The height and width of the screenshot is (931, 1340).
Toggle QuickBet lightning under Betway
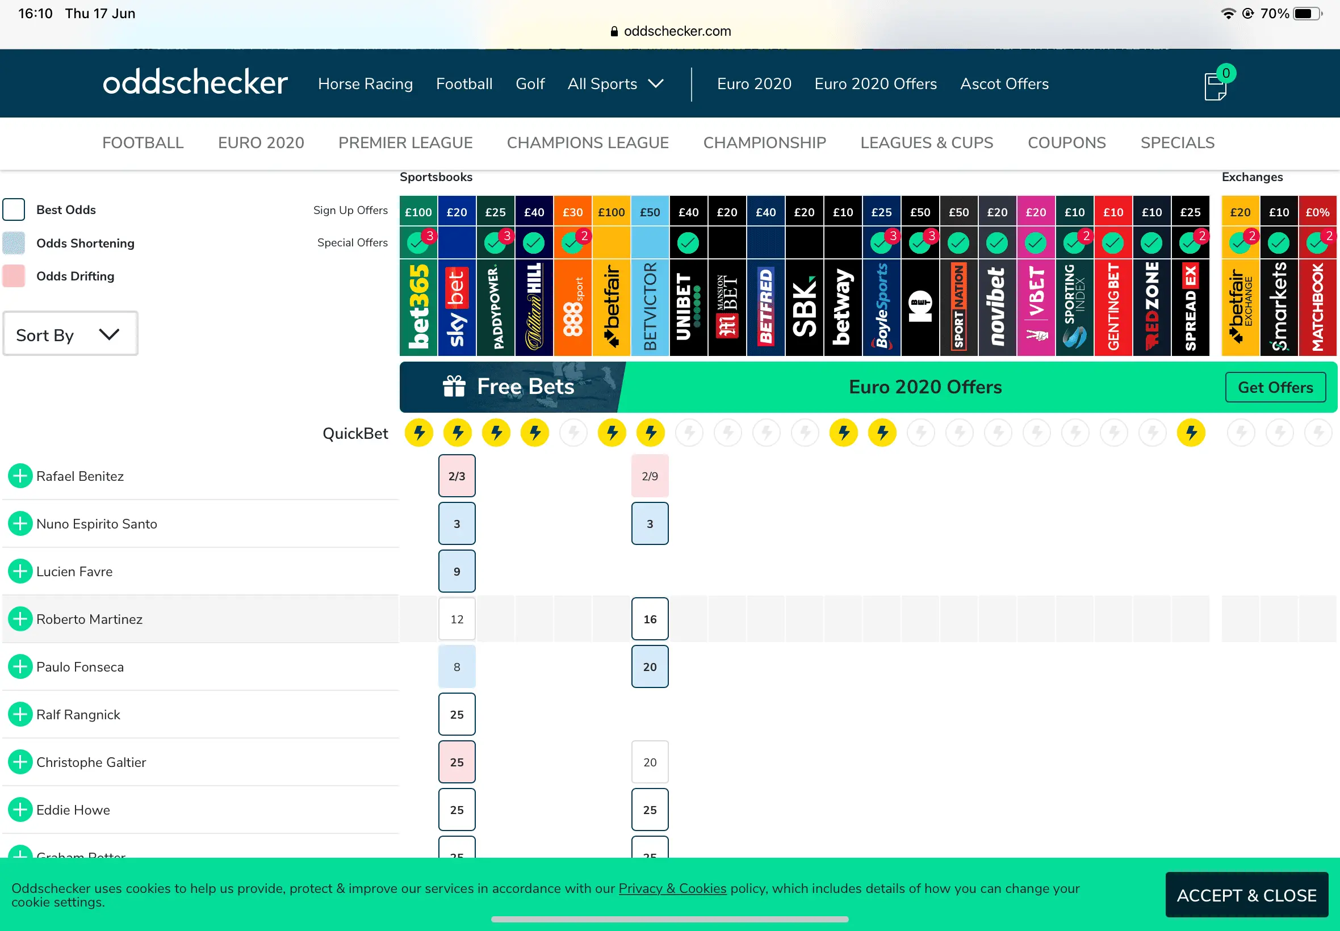[844, 433]
